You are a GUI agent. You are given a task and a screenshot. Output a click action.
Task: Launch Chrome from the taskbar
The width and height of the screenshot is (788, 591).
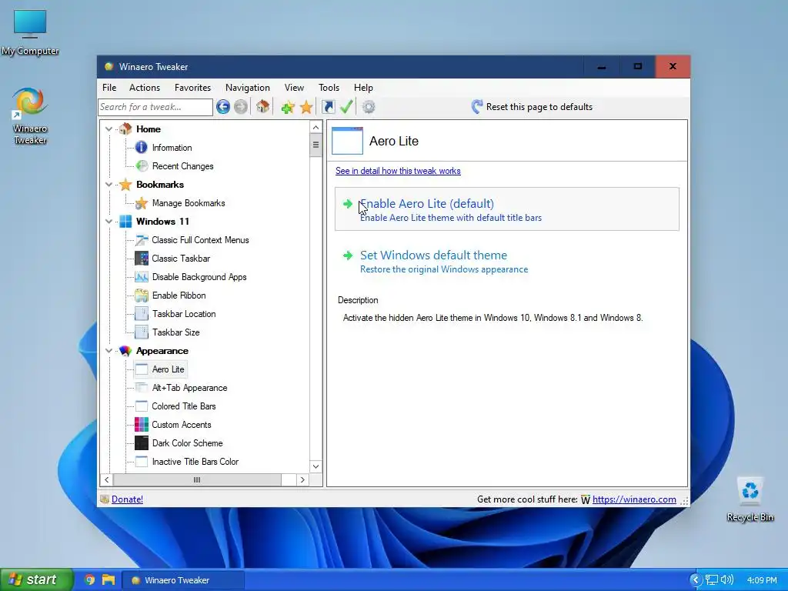(x=89, y=580)
